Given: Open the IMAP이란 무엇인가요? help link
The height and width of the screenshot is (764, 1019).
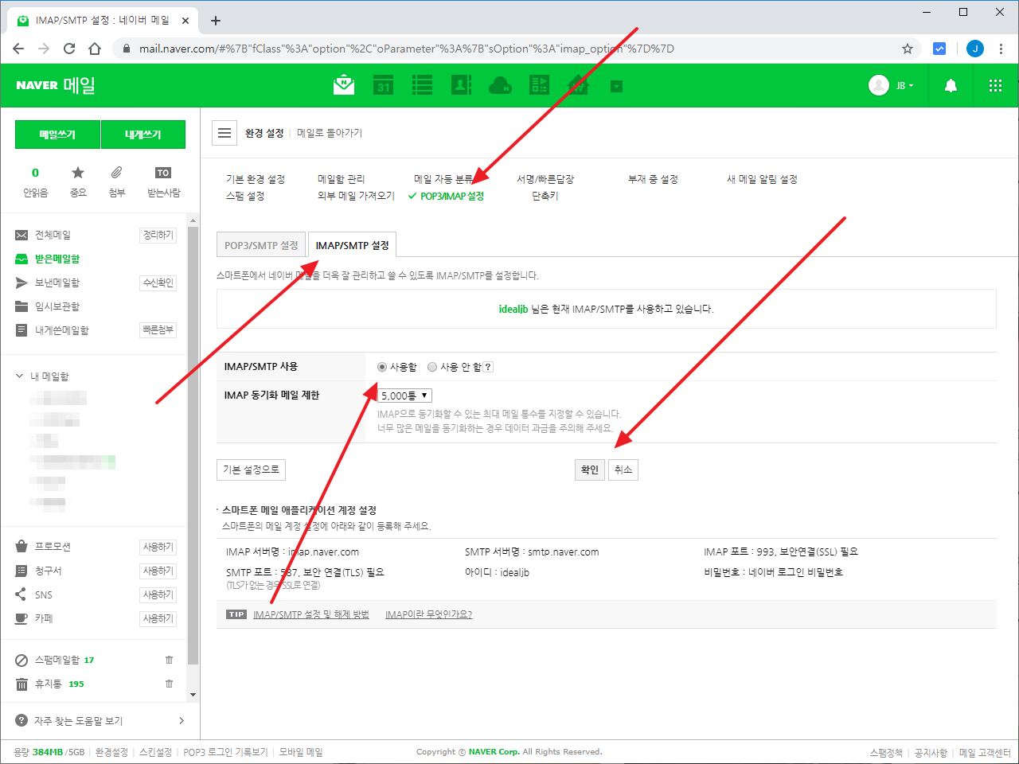Looking at the screenshot, I should (428, 614).
